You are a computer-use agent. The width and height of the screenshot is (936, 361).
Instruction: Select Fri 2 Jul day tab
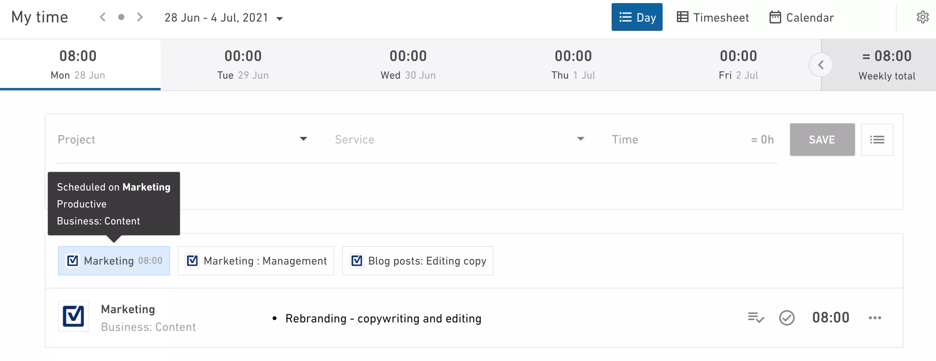pos(738,64)
